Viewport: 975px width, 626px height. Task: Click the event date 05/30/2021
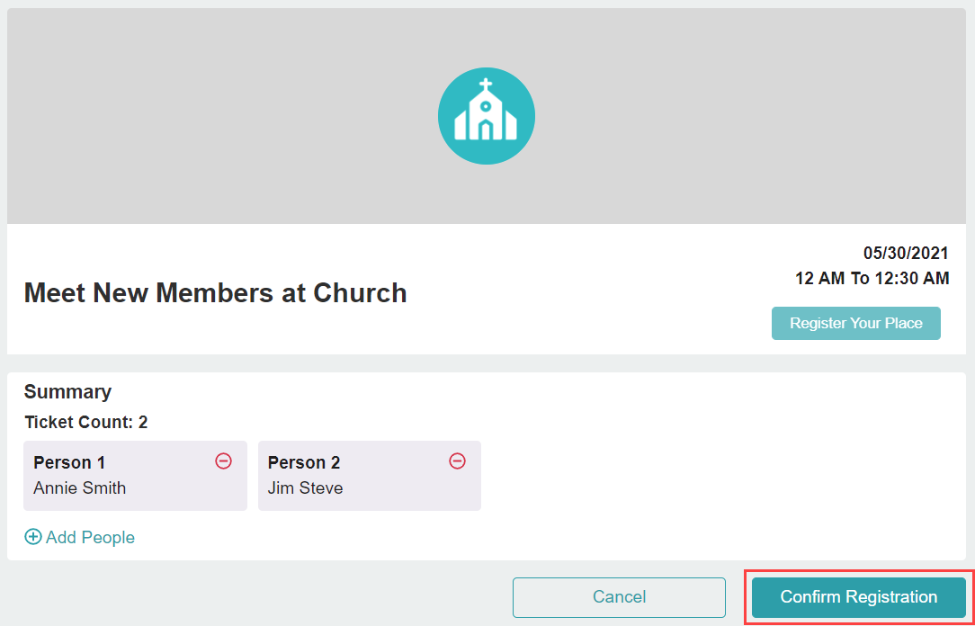(906, 254)
